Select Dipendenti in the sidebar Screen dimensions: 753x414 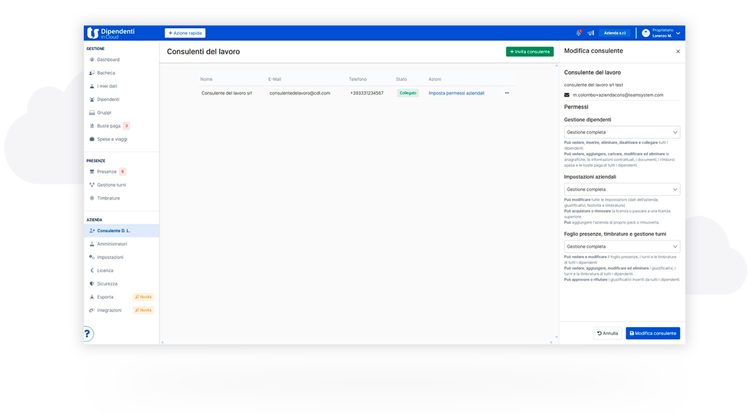click(x=108, y=99)
